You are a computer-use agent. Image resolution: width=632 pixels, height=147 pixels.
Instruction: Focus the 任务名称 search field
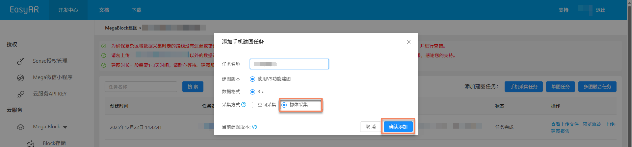[141, 87]
